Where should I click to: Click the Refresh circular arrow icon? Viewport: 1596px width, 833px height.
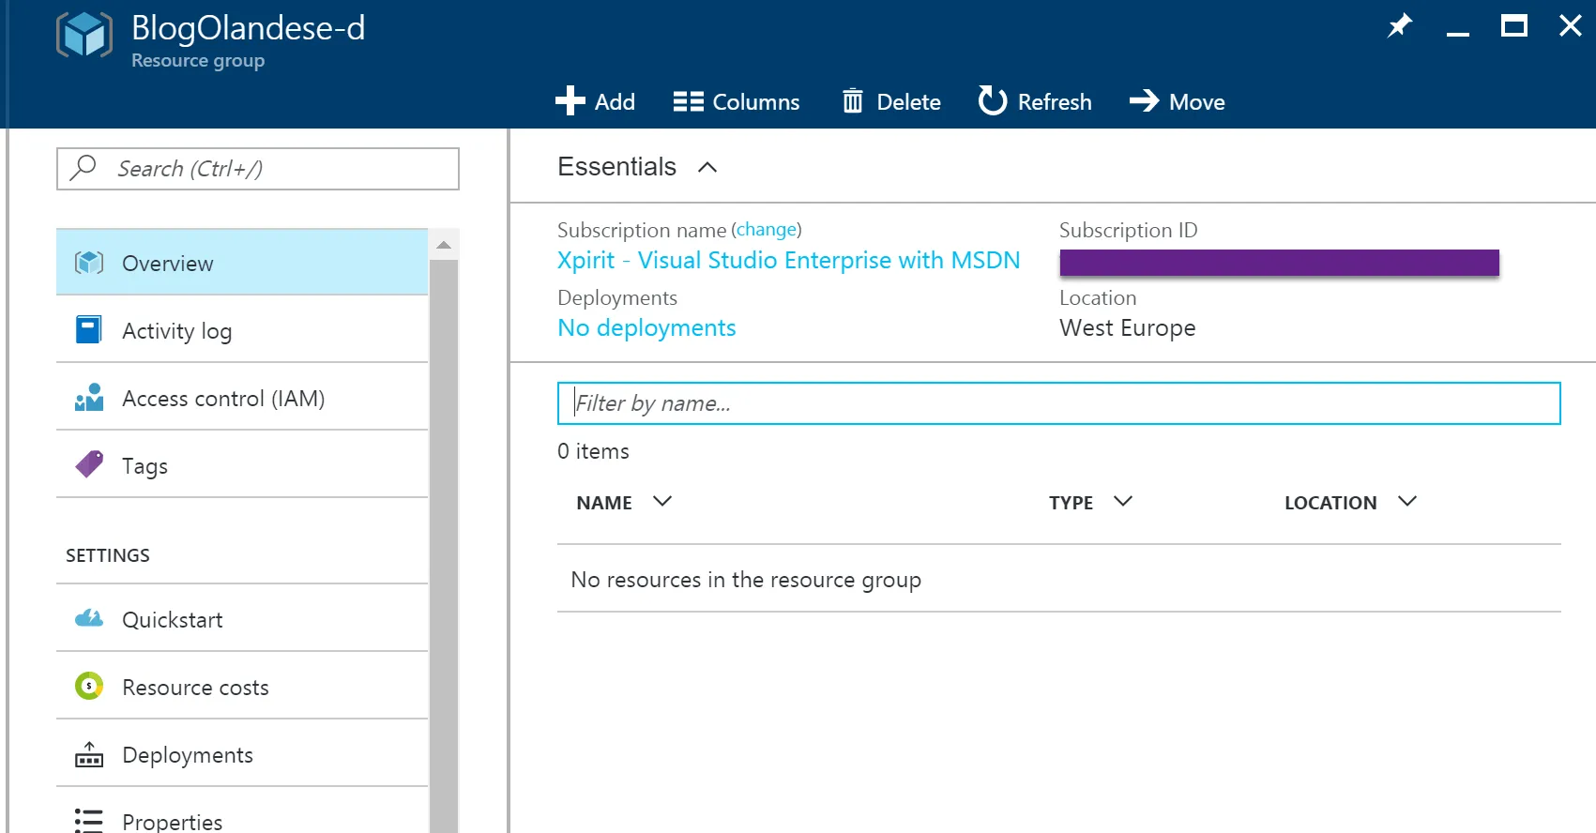point(992,100)
